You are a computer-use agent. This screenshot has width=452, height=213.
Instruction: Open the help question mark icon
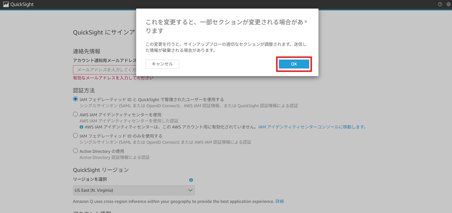tap(440, 5)
